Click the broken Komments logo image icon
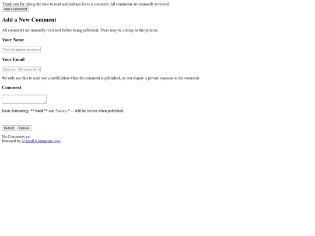 pyautogui.click(x=23, y=141)
